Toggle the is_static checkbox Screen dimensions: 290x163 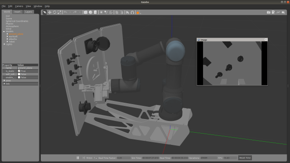click(x=19, y=71)
